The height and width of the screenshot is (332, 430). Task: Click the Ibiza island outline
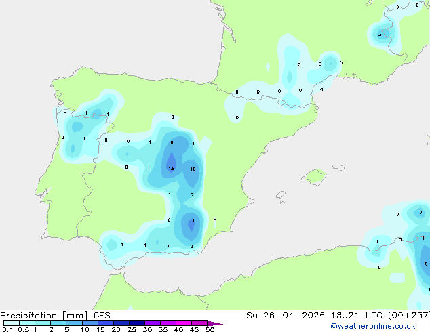(281, 195)
